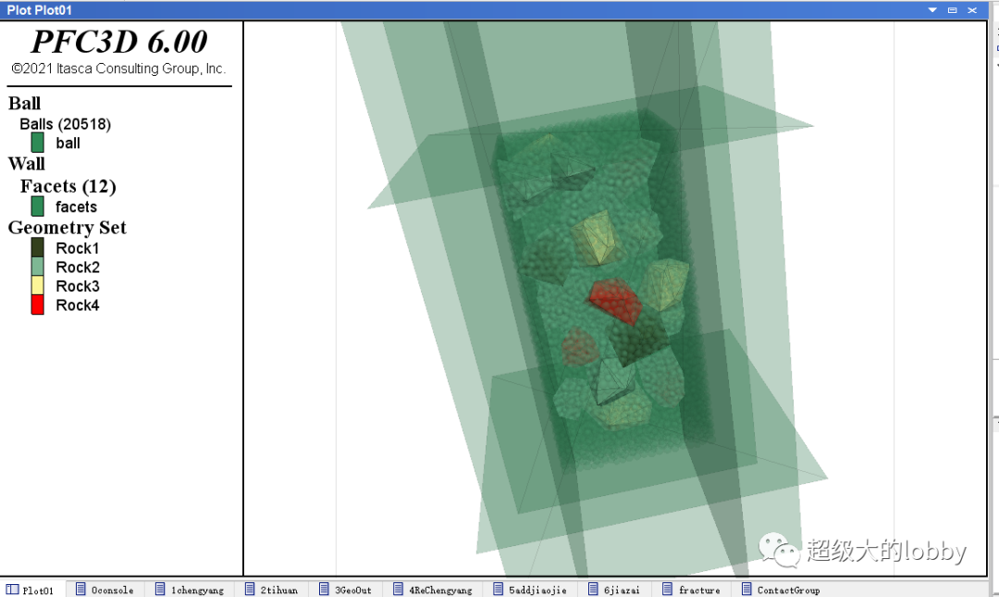Screen dimensions: 999x597
Task: Open the 0console tab
Action: (105, 590)
